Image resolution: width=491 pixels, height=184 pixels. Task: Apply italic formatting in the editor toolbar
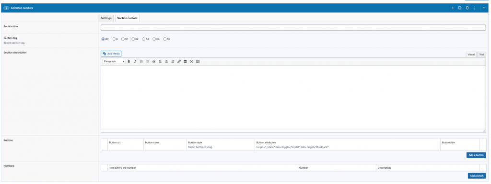(135, 62)
